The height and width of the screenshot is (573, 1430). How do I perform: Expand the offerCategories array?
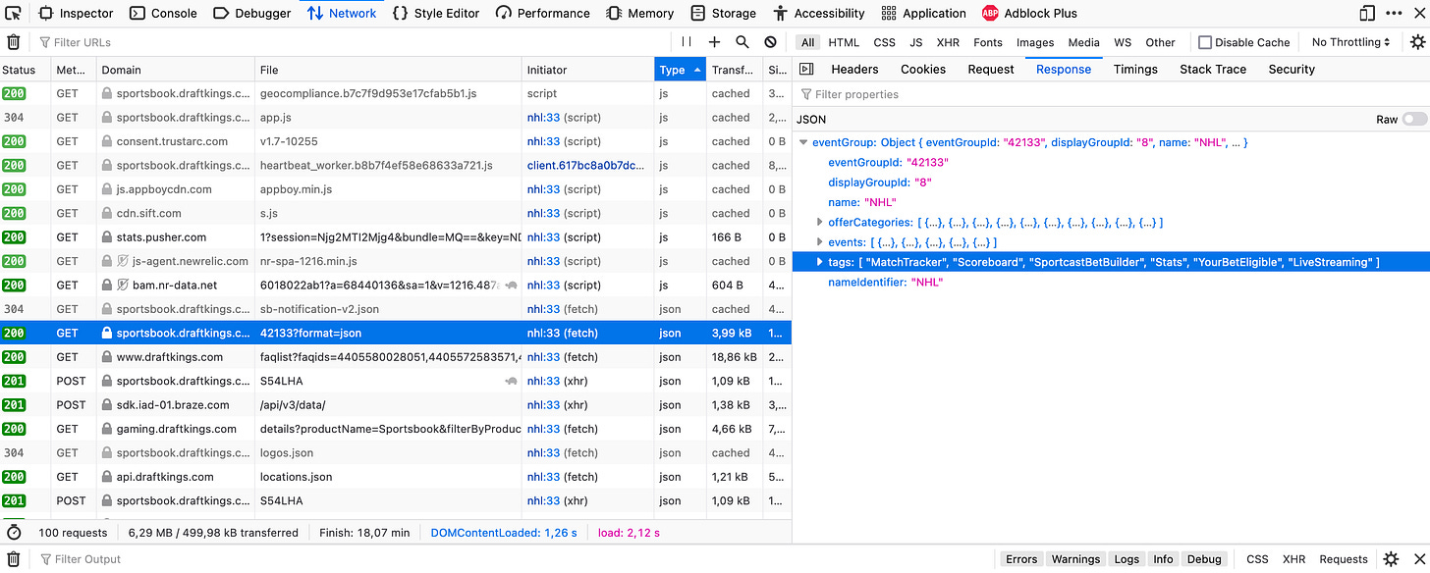(x=820, y=223)
